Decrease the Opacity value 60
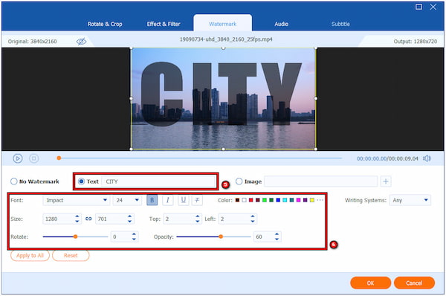The image size is (446, 296). (x=277, y=239)
